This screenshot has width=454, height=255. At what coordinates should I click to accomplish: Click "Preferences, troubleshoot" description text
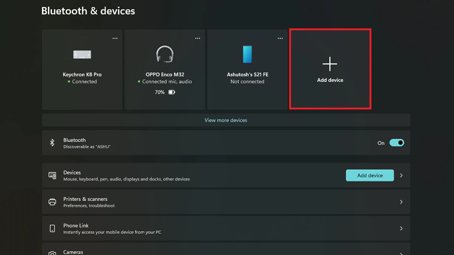click(89, 206)
